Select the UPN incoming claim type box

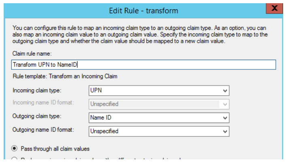(154, 90)
